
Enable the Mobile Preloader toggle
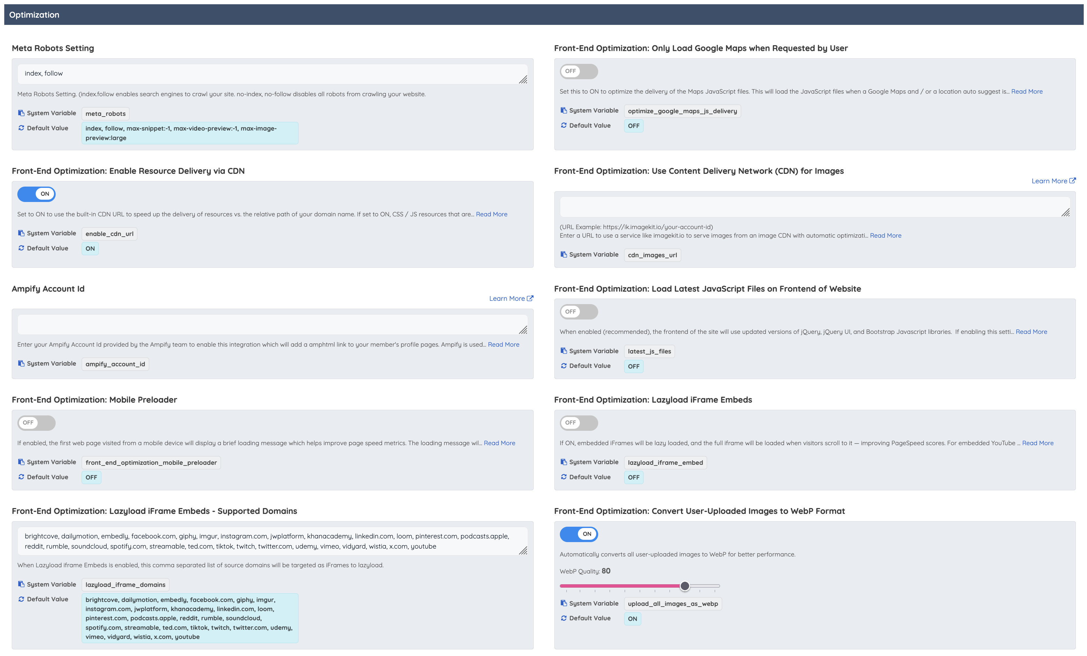point(36,423)
